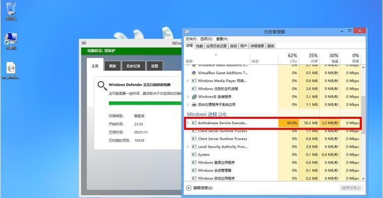Image resolution: width=383 pixels, height=198 pixels.
Task: Switch to the 用户 tab
Action: point(243,46)
